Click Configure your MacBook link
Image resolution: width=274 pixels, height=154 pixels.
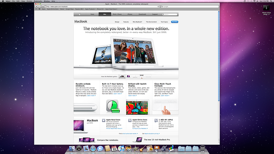pyautogui.click(x=140, y=129)
